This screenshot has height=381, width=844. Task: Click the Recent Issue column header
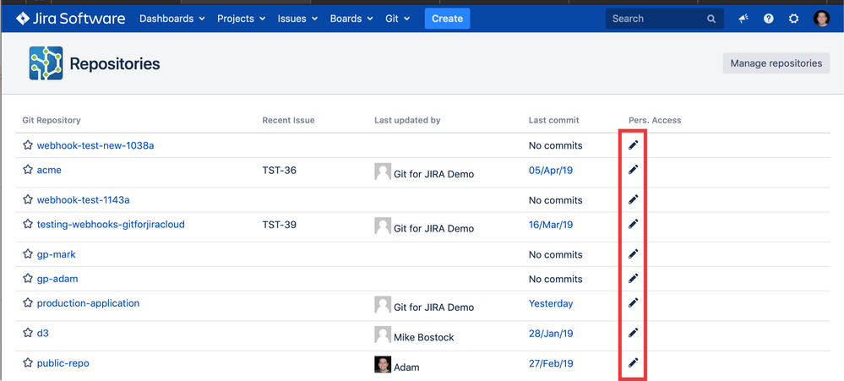pos(288,120)
